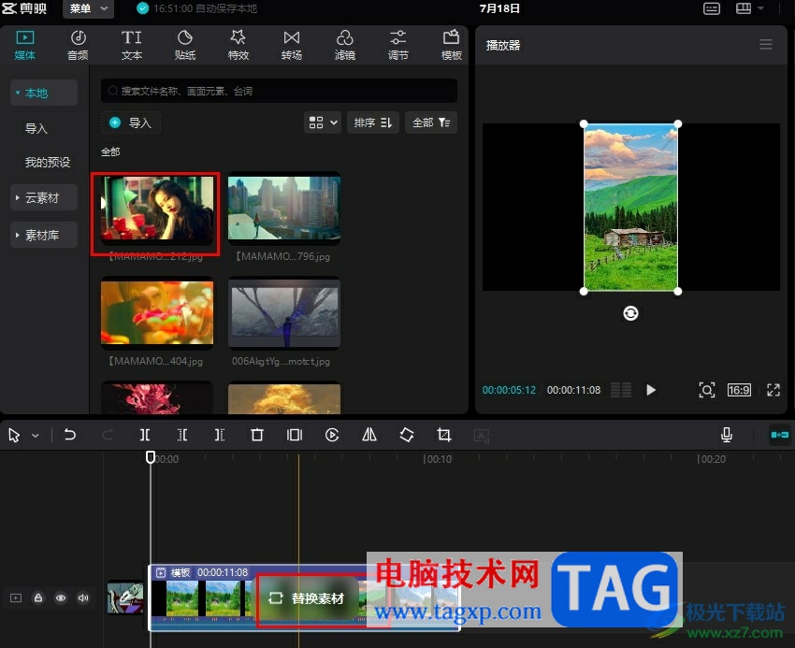Toggle the audio level meter icon in player

click(x=621, y=390)
